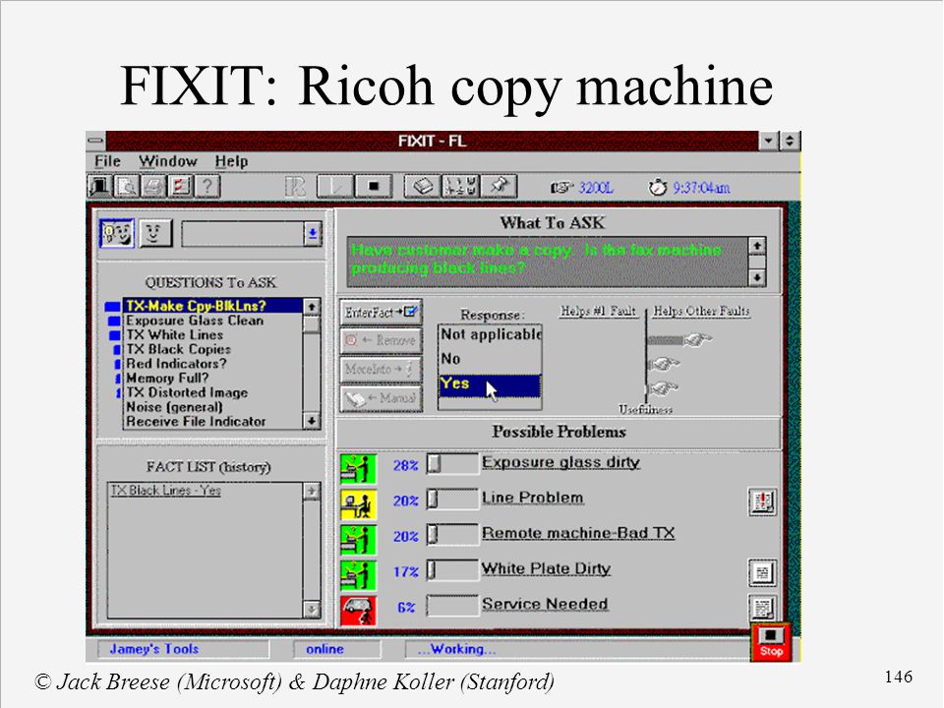Select the single smiley face icon
Viewport: 944px width, 708px height.
pyautogui.click(x=155, y=233)
